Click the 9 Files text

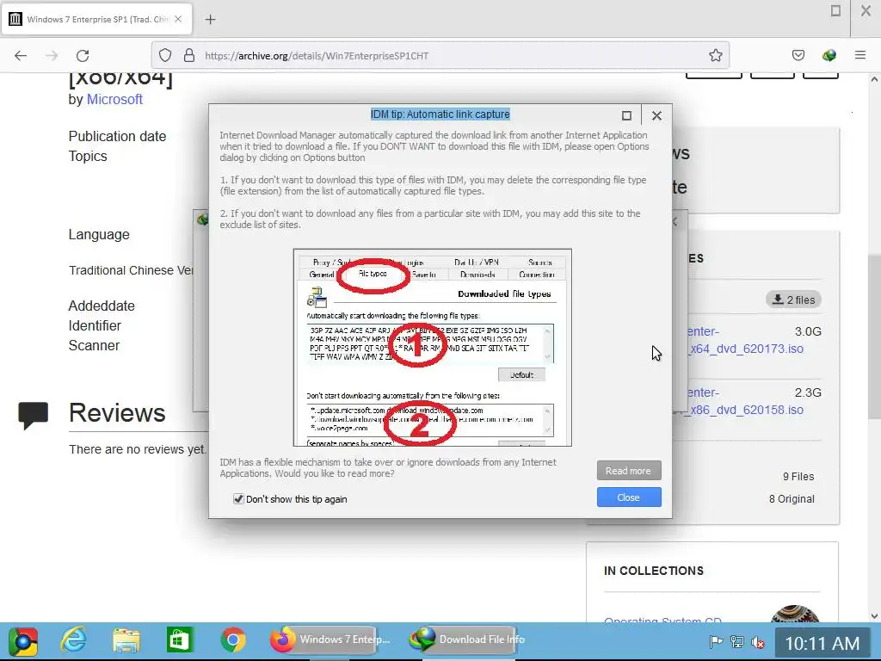point(798,477)
